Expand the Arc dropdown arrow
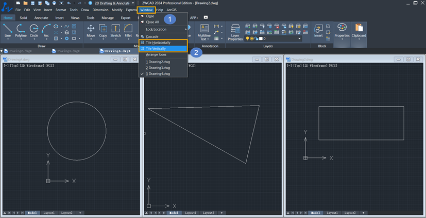This screenshot has width=426, height=218. pyautogui.click(x=46, y=39)
